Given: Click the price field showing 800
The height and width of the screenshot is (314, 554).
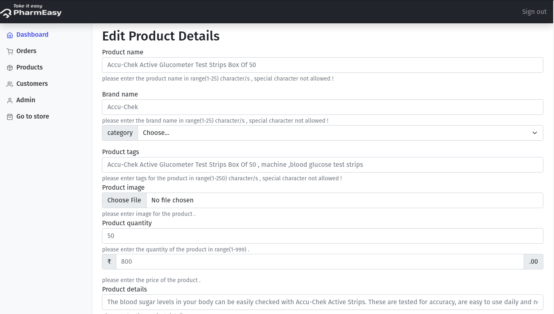Looking at the screenshot, I should [x=319, y=262].
